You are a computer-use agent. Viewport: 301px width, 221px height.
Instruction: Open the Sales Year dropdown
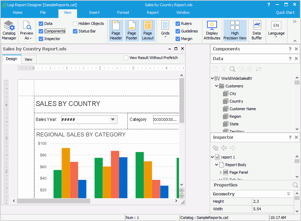click(x=112, y=119)
